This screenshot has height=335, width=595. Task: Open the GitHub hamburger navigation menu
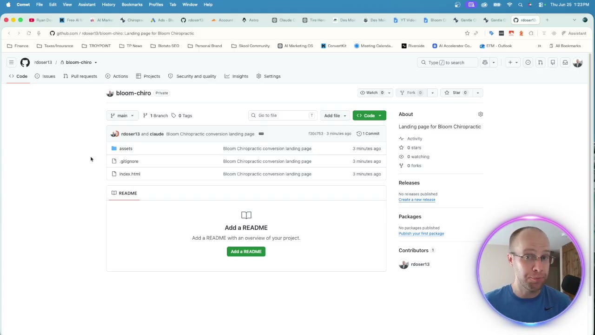point(11,62)
